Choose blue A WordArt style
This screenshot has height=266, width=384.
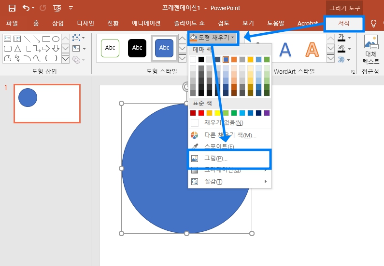(285, 50)
